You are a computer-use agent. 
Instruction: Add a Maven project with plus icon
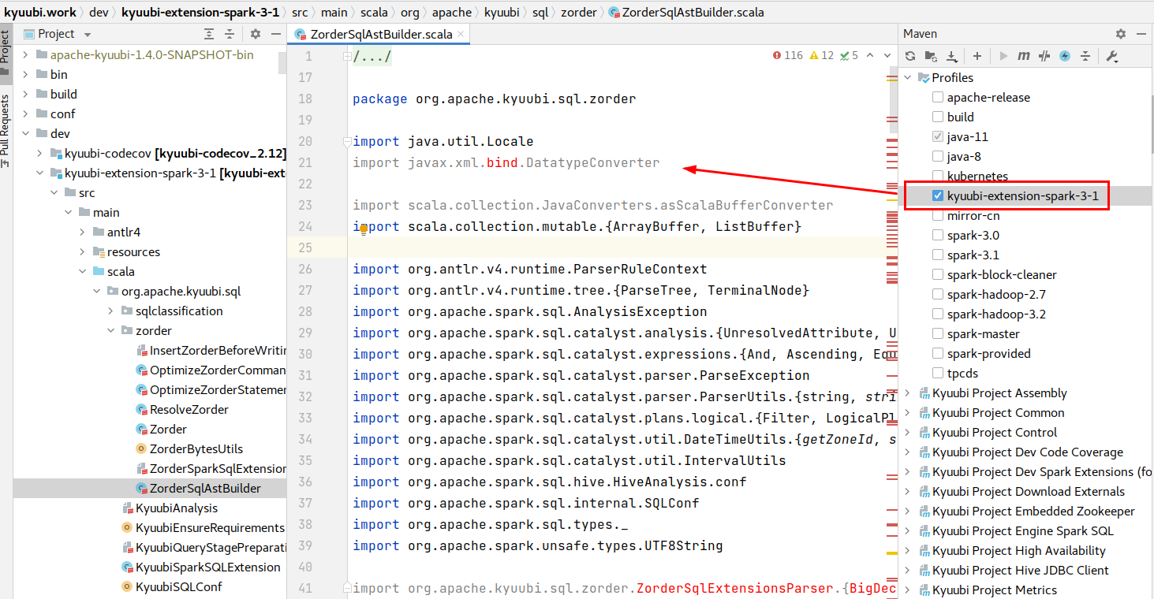pos(977,56)
